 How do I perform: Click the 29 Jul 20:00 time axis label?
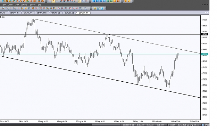coord(23,122)
